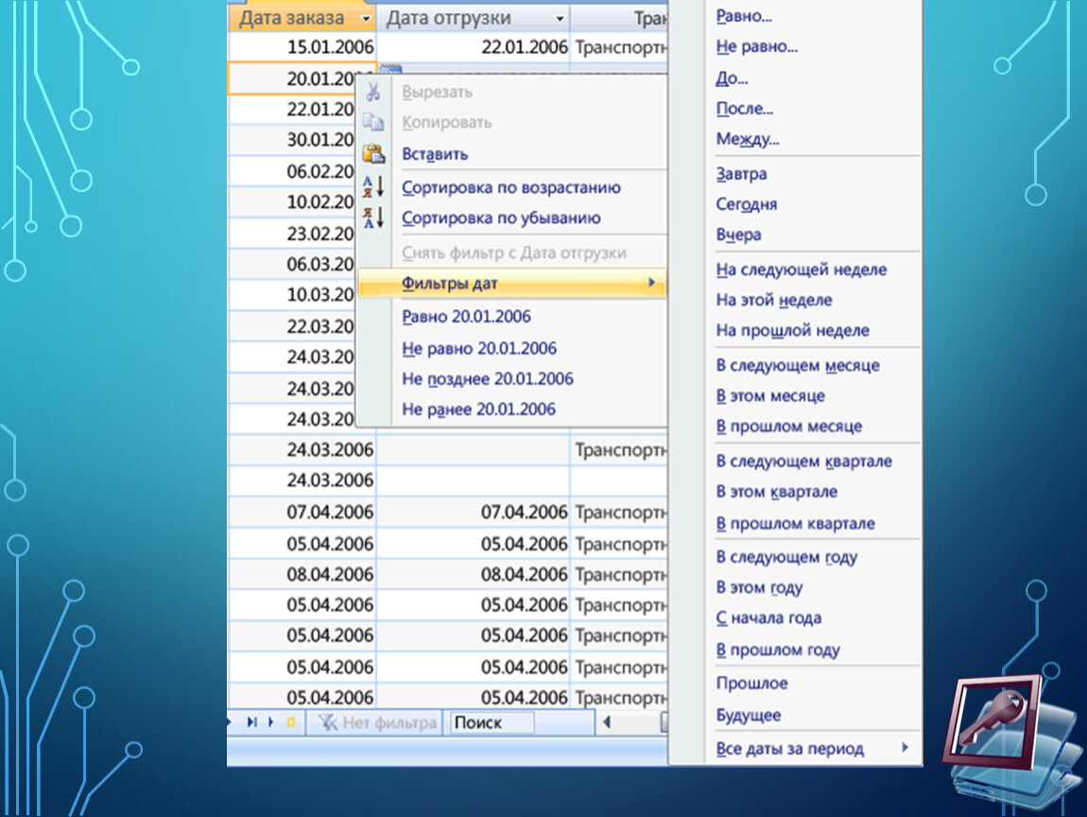Select В следующем году
Viewport: 1087px width, 817px height.
click(x=786, y=557)
